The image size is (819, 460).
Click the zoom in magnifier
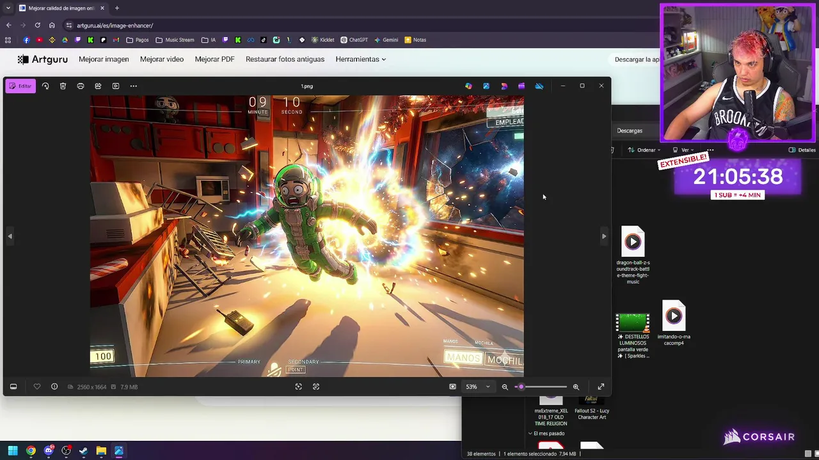point(576,387)
